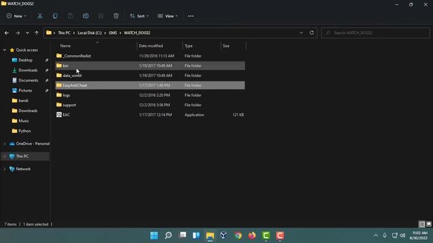Viewport: 433px width, 243px height.
Task: Go back with the Back arrow
Action: (7, 33)
